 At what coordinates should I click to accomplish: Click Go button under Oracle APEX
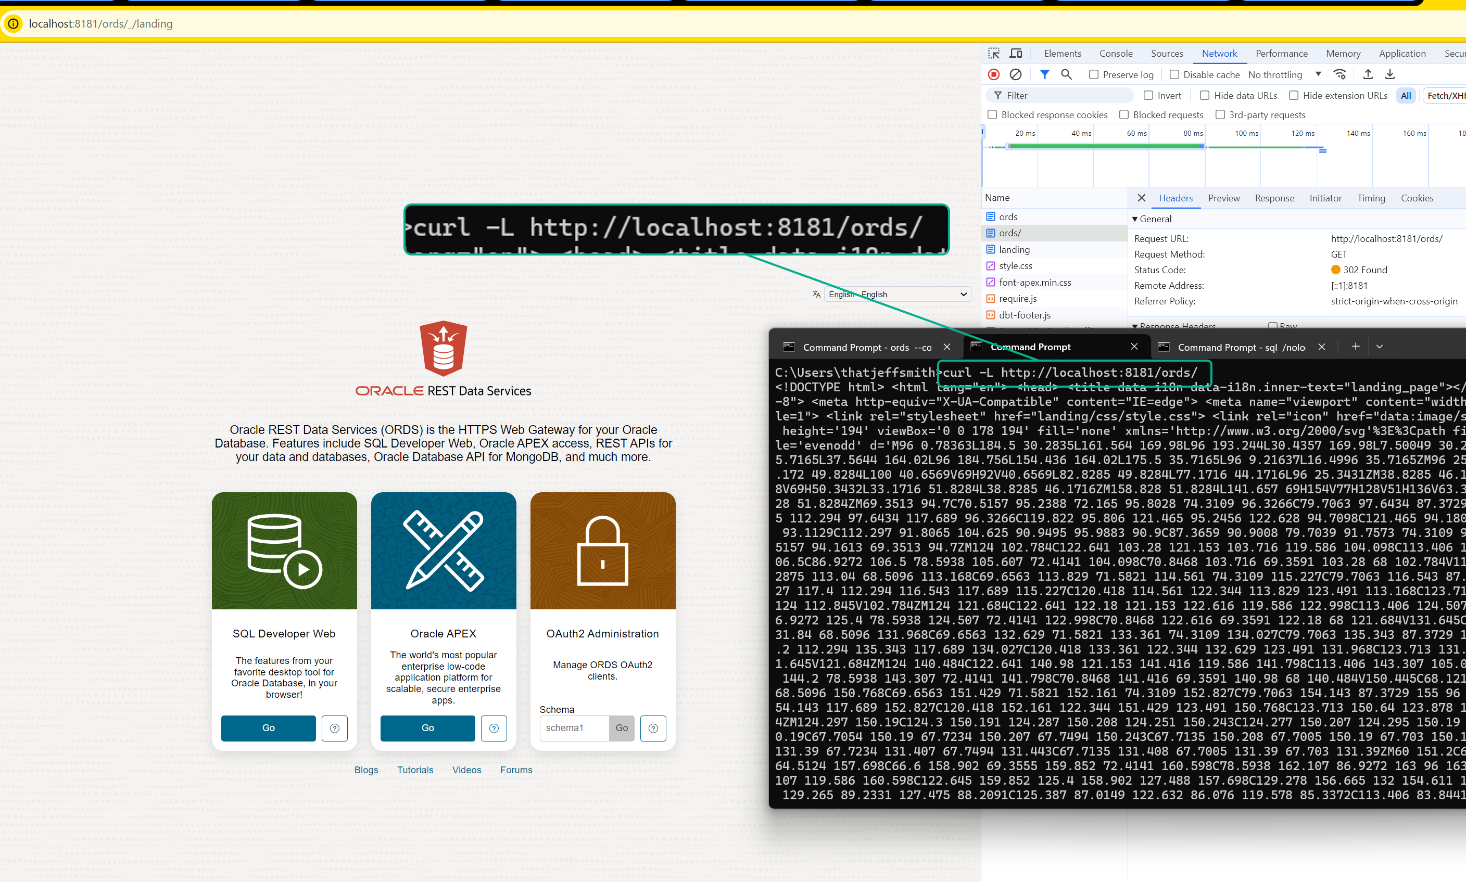[x=427, y=728]
